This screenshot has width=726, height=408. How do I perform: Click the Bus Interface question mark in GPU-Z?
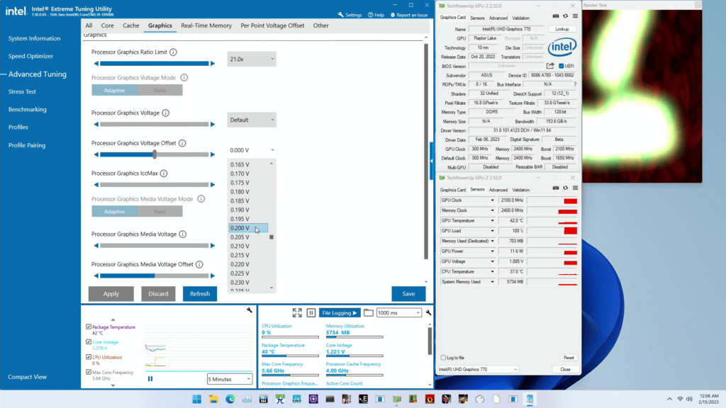coord(575,85)
